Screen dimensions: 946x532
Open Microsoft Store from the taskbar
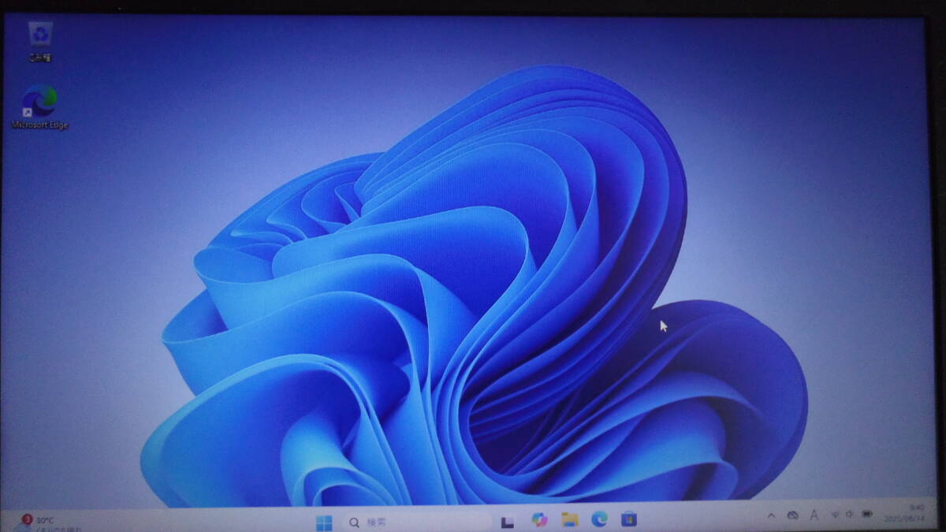628,518
